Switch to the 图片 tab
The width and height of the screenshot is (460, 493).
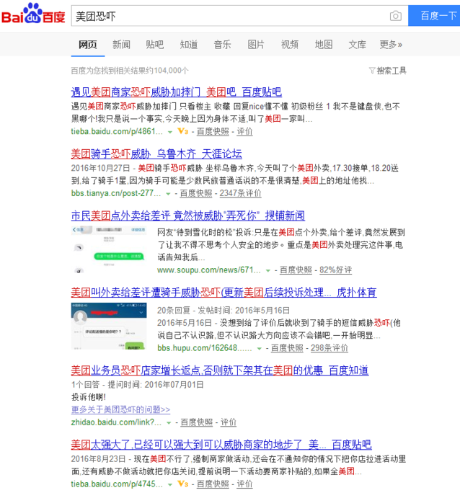pos(256,45)
